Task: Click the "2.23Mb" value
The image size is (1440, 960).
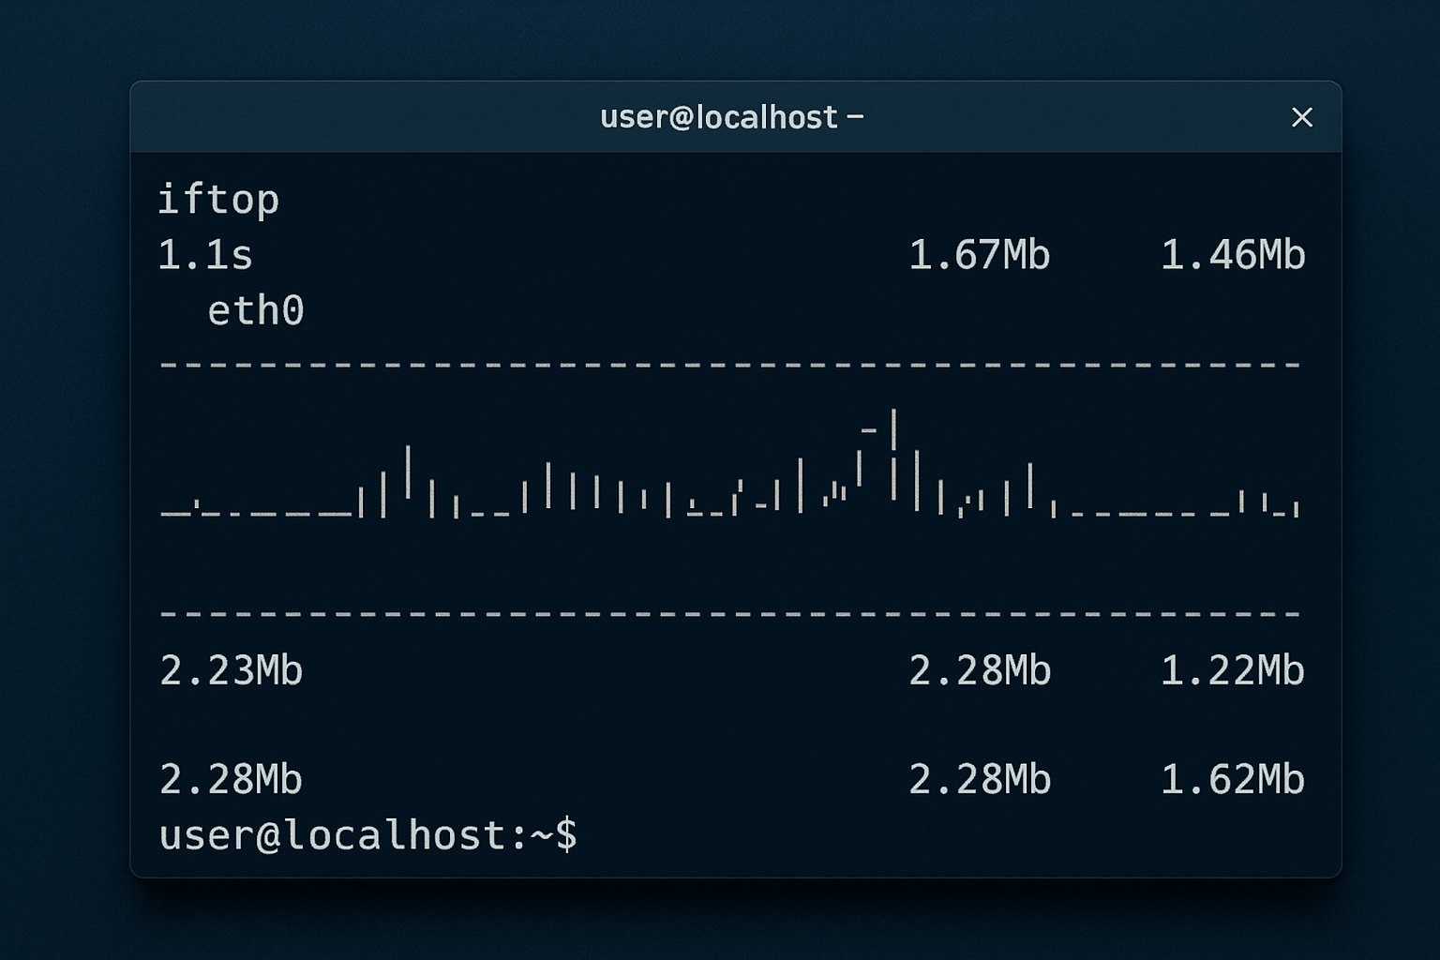Action: coord(232,671)
